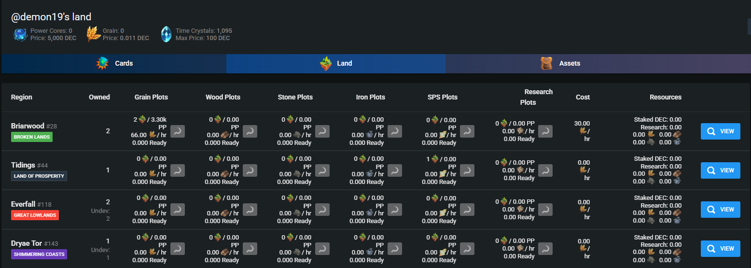Select the Land tab
Viewport: 751px width, 268px height.
coord(336,63)
